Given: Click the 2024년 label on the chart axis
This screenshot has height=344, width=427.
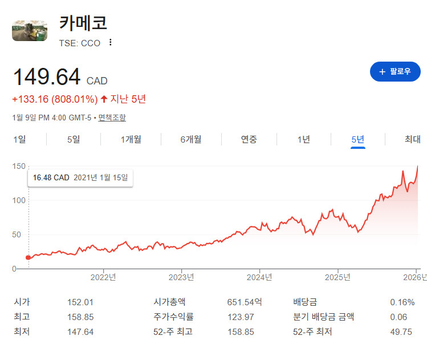Looking at the screenshot, I should pyautogui.click(x=259, y=277).
